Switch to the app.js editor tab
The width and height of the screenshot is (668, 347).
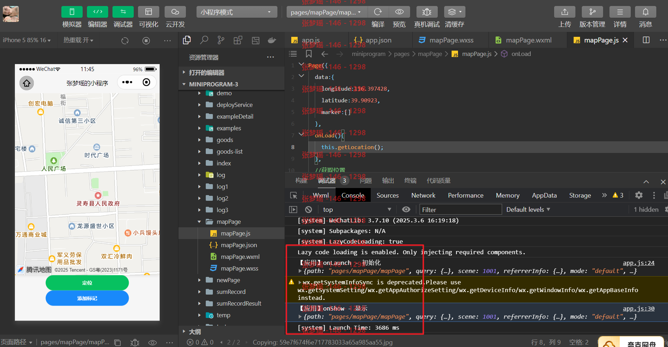click(x=310, y=40)
